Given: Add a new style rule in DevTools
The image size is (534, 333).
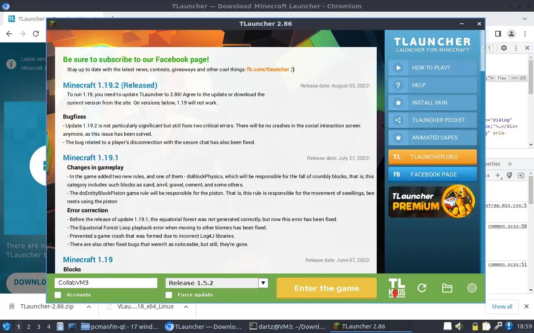Looking at the screenshot, I should 498,176.
